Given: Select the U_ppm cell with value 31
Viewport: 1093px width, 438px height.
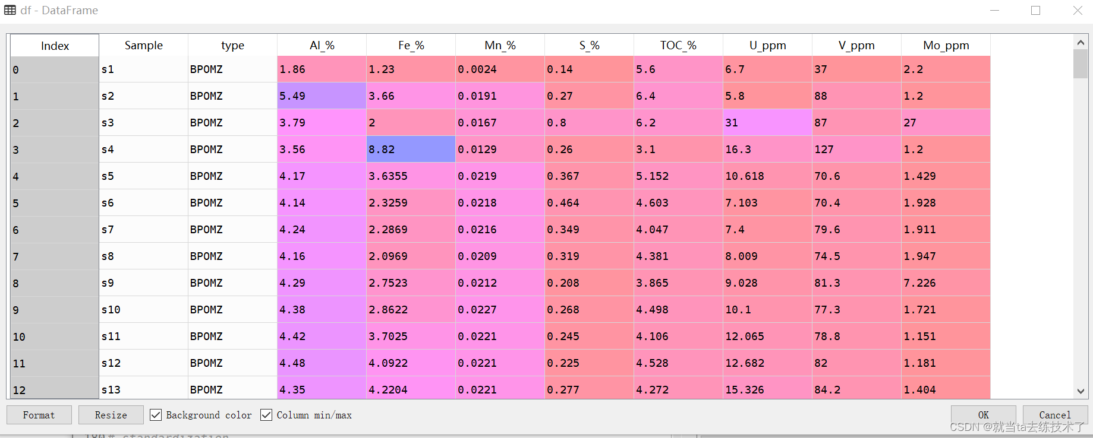Looking at the screenshot, I should pos(768,123).
